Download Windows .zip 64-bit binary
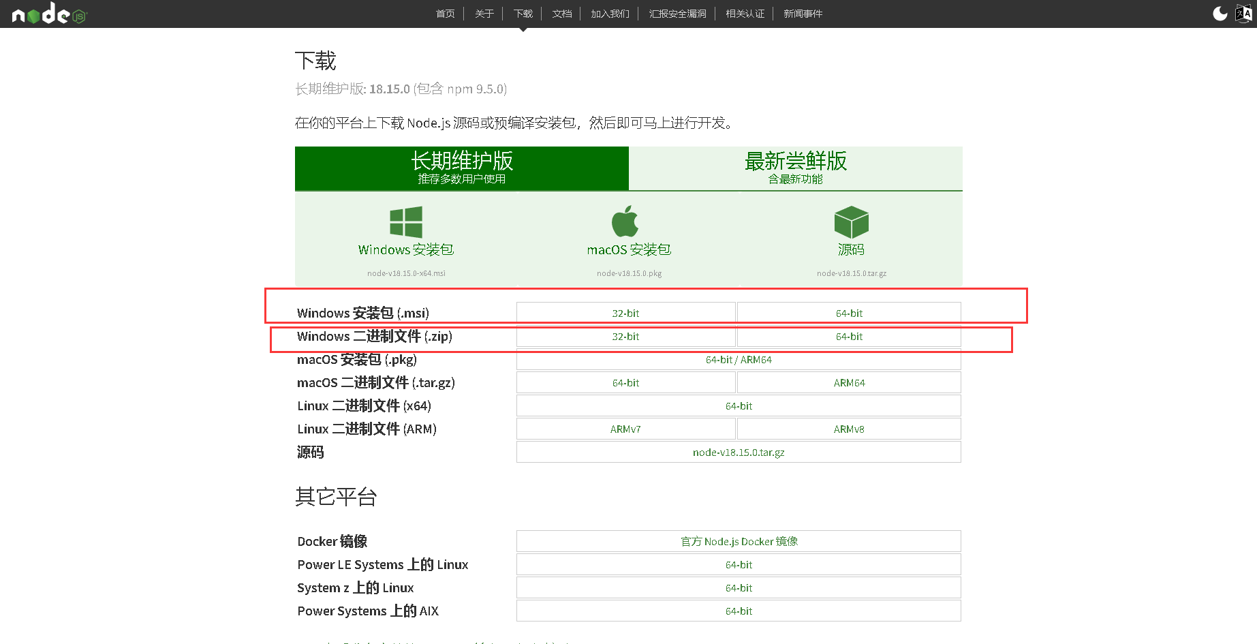This screenshot has height=644, width=1257. pos(849,337)
